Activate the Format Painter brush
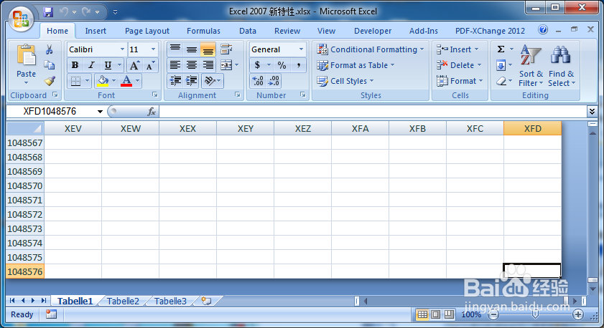Screen dimensions: 604x328 tap(50, 81)
